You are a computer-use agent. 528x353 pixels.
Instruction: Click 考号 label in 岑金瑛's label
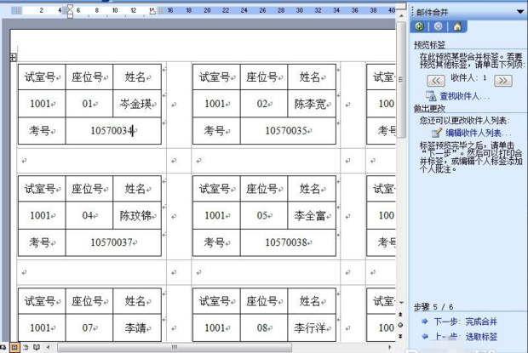(40, 130)
